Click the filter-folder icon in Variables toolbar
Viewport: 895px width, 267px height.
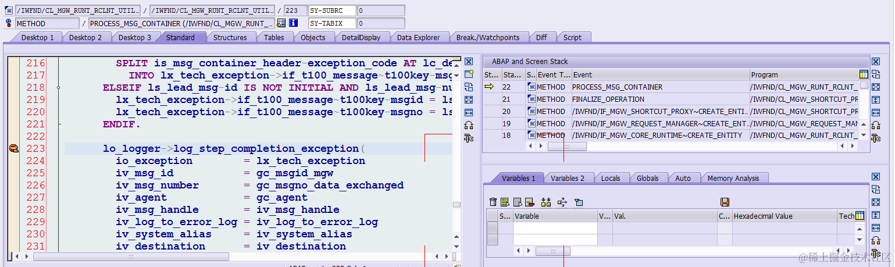[579, 202]
